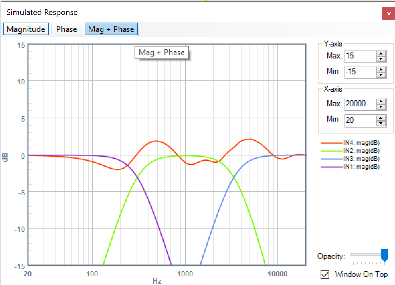This screenshot has width=395, height=285.
Task: Click the blue IN3 legend line swatch
Action: [332, 159]
